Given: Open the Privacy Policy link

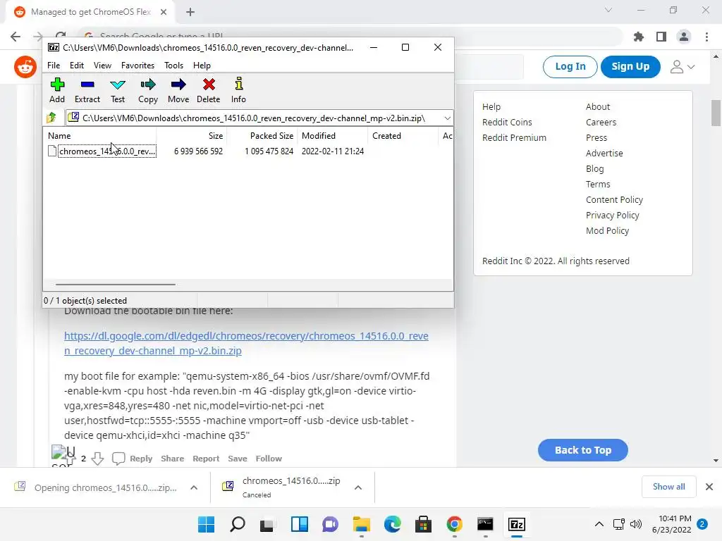Looking at the screenshot, I should 613,216.
